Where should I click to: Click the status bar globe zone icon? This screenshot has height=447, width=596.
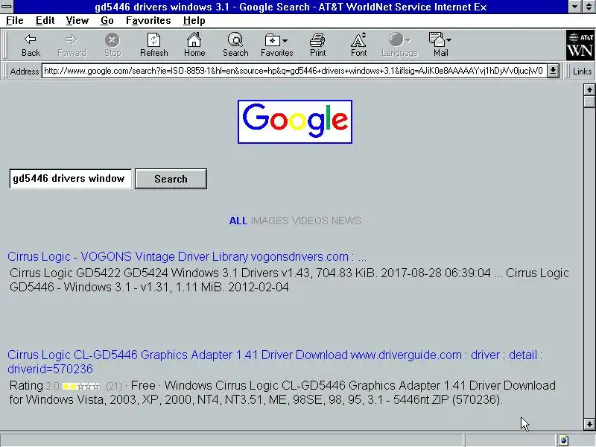pos(564,440)
